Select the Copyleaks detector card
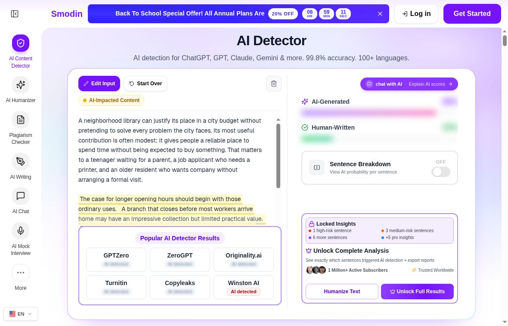 180,287
